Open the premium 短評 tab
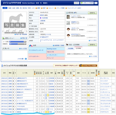This screenshot has height=115, width=116. pos(43,8)
